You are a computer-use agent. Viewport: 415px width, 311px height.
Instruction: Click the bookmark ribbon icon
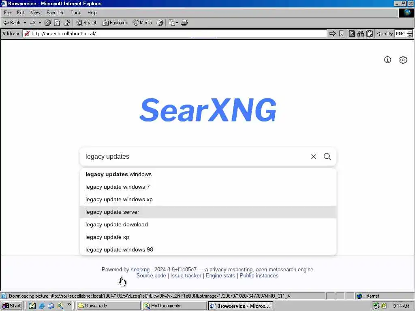(x=341, y=34)
